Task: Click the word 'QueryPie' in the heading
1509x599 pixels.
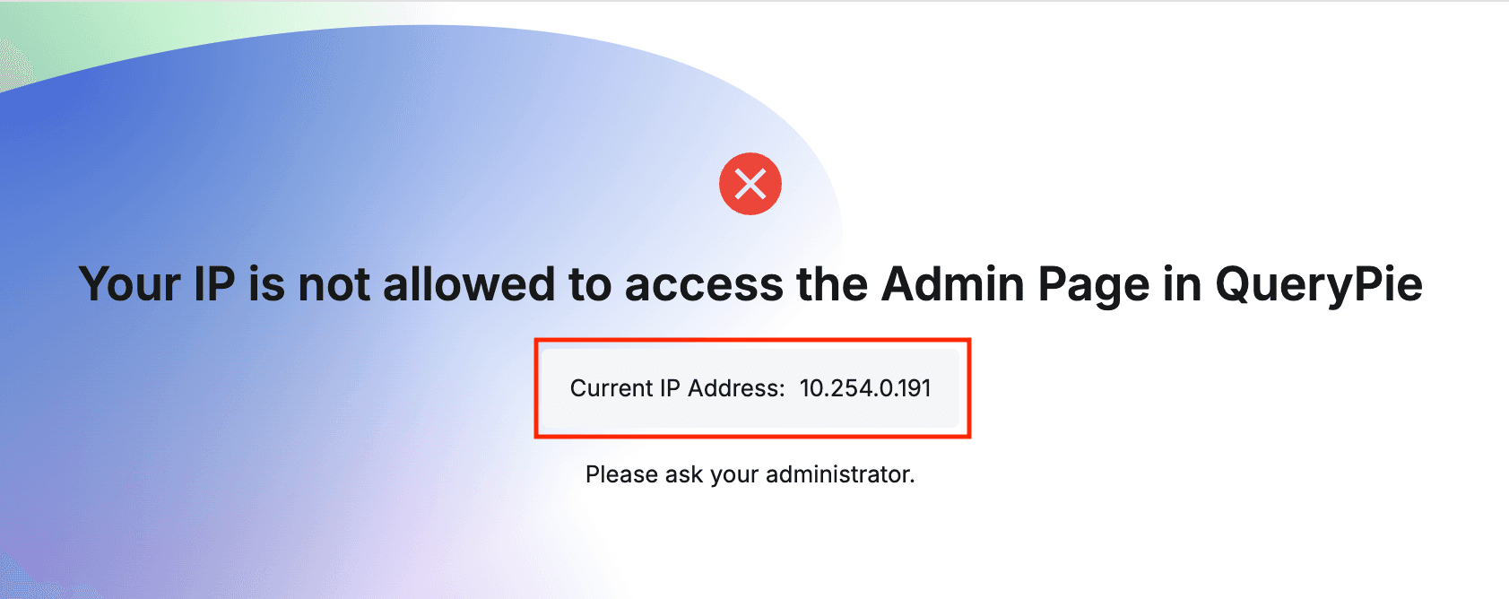Action: click(1318, 285)
